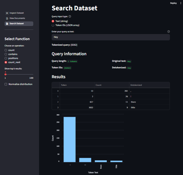Open the View Documents page
This screenshot has width=183, height=175.
(x=17, y=18)
